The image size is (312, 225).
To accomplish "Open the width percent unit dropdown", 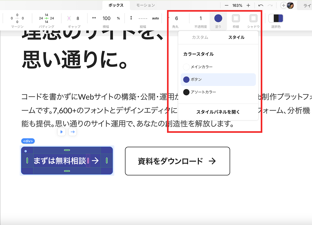I will click(x=118, y=18).
